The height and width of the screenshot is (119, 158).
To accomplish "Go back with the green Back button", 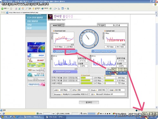I will click(x=4, y=9).
